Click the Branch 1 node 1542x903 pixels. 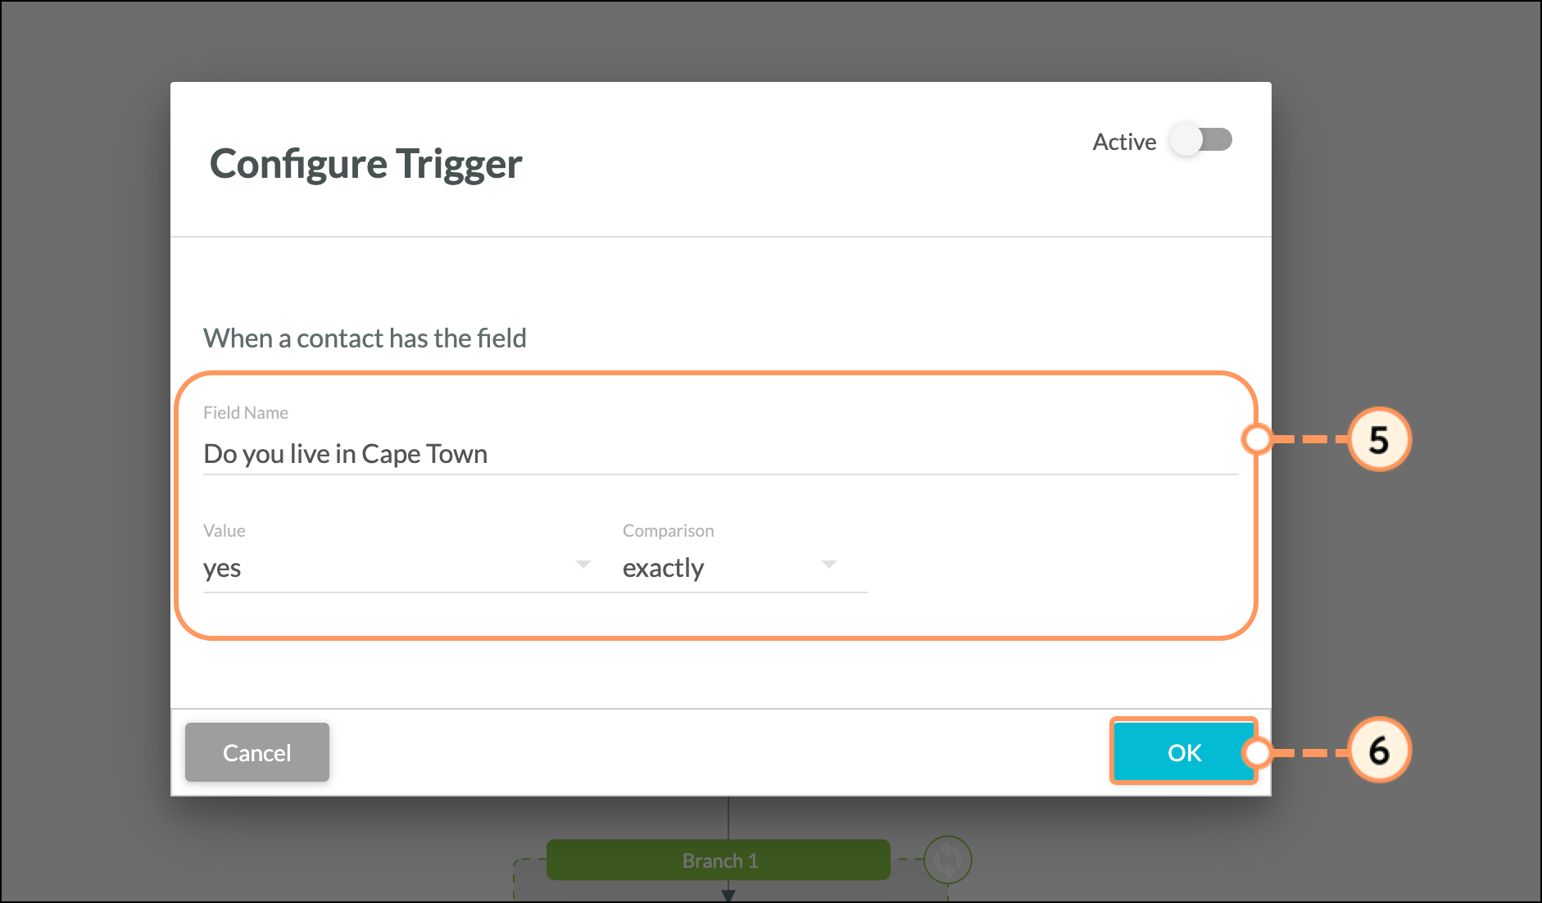point(719,860)
